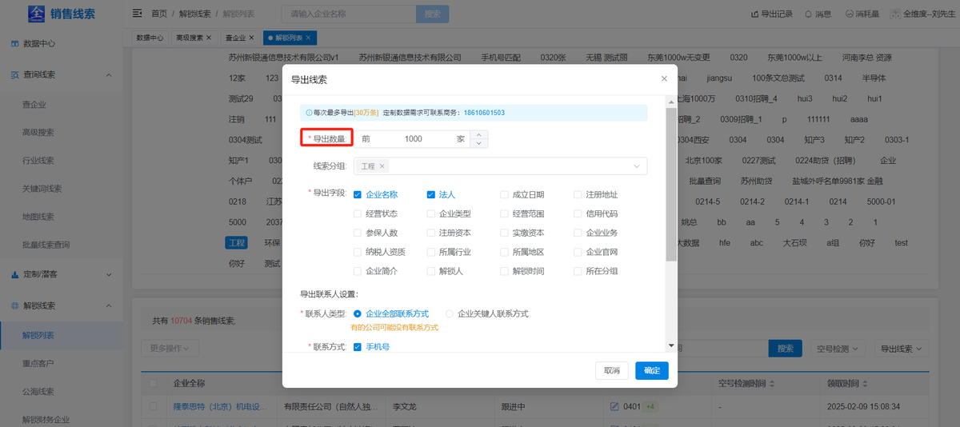Open 消耗量 consumption icon
This screenshot has width=960, height=427.
861,14
